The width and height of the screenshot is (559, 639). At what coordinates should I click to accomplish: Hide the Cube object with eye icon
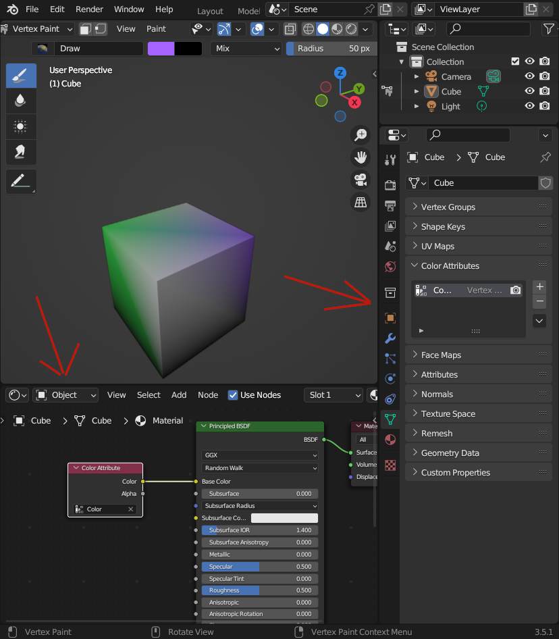point(529,91)
